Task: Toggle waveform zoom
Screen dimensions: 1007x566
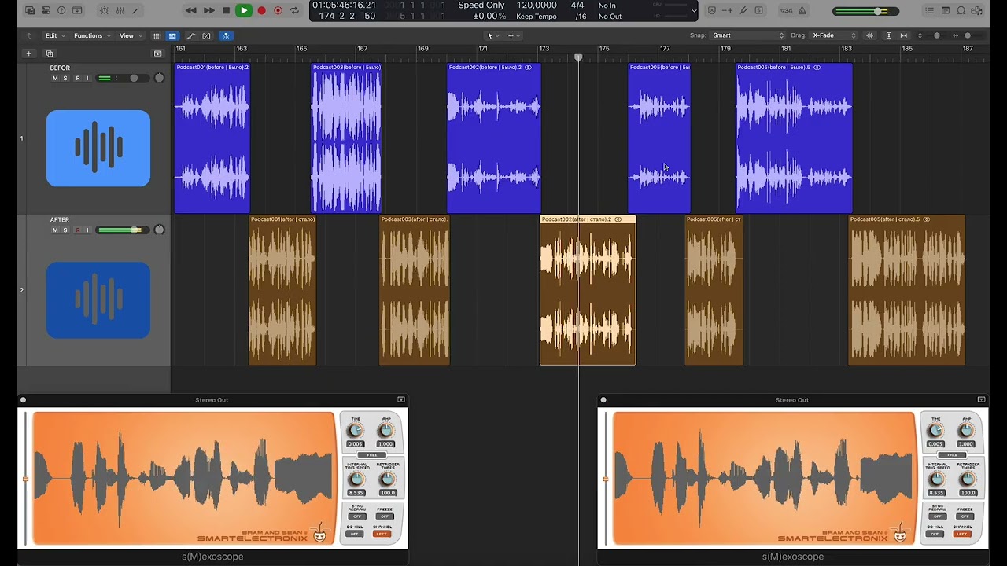Action: coord(869,35)
